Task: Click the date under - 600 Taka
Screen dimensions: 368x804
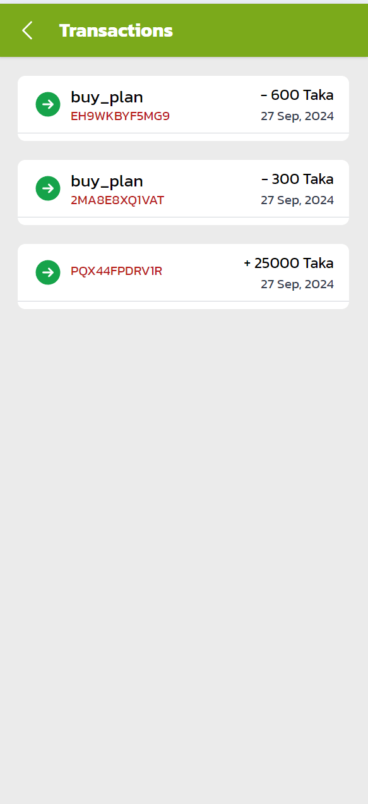Action: click(x=297, y=116)
